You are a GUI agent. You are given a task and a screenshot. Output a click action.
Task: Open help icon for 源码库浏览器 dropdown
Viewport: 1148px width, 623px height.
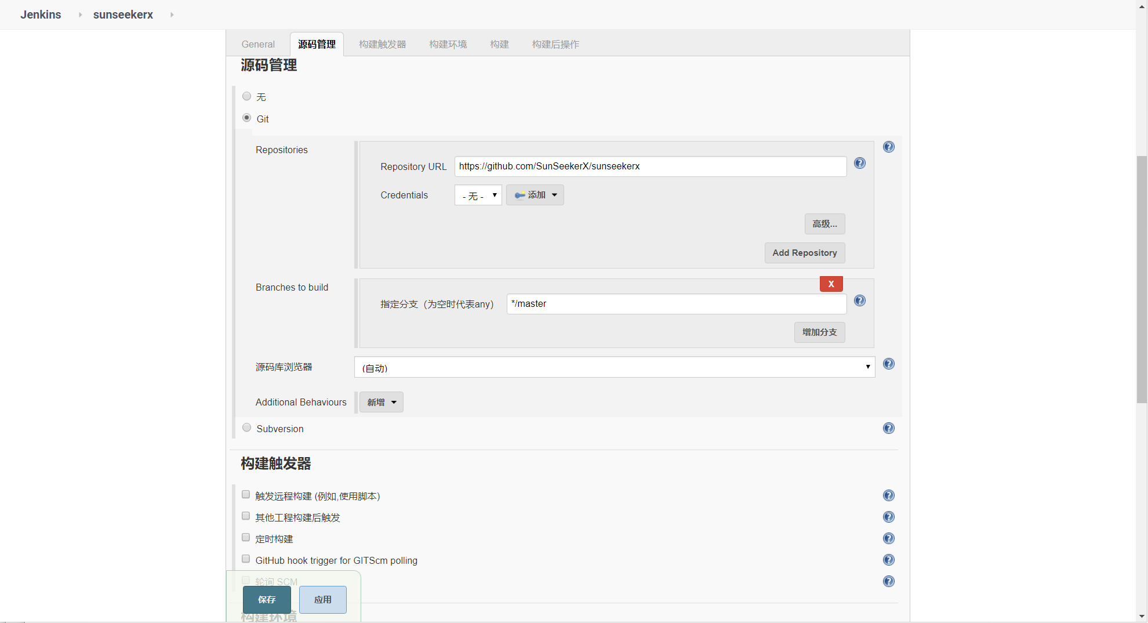coord(888,364)
